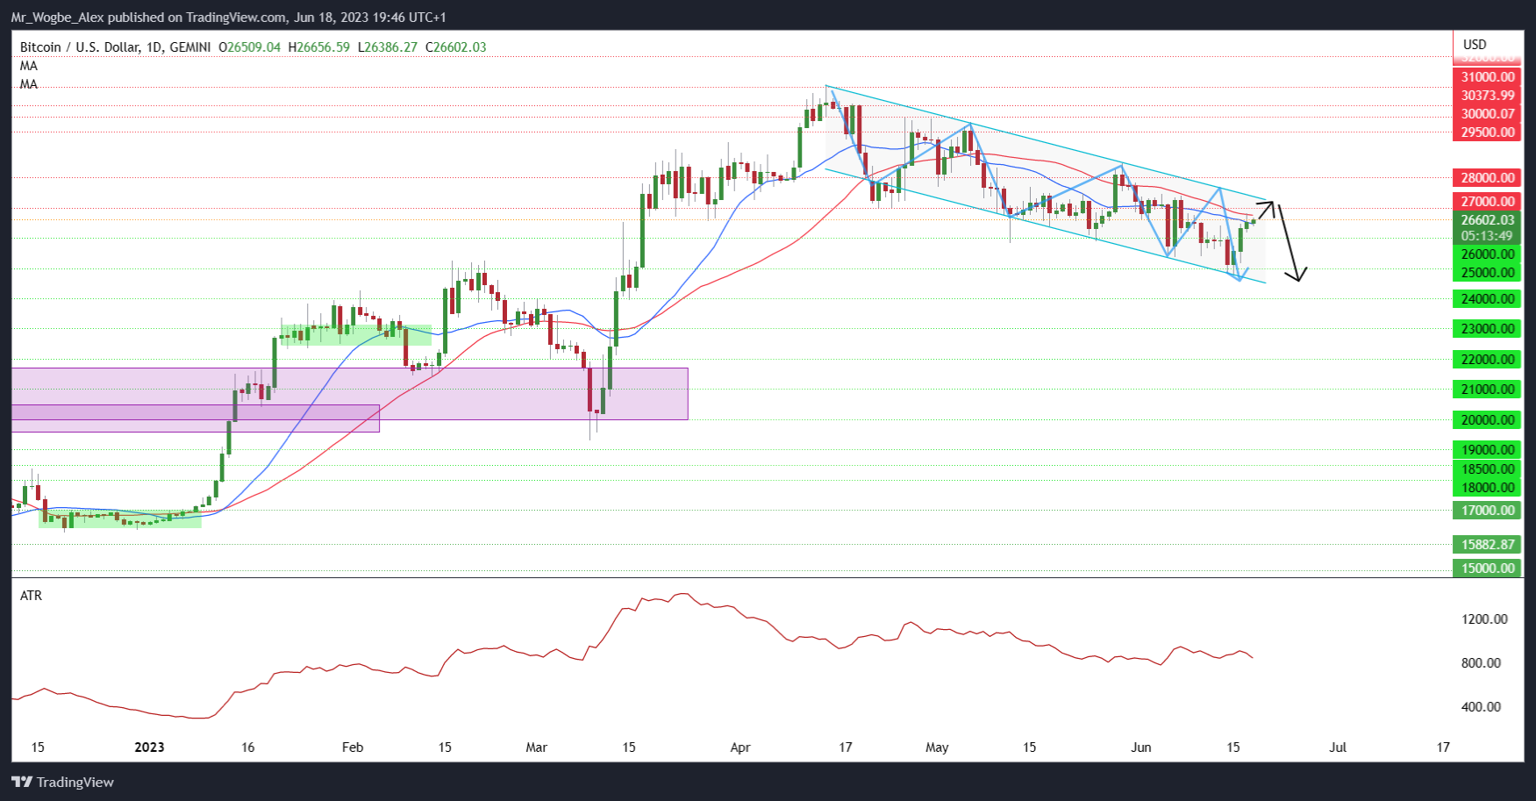This screenshot has height=801, width=1536.
Task: Select the large purple demand zone rectangle
Action: [x=526, y=392]
